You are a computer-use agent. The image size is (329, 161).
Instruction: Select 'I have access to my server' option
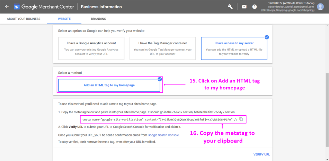click(234, 48)
